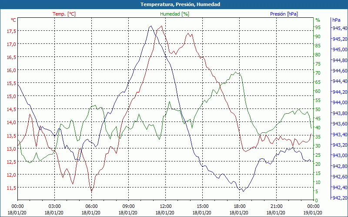Click temperature axis value '13,0'
This screenshot has width=348, height=217.
click(11, 148)
